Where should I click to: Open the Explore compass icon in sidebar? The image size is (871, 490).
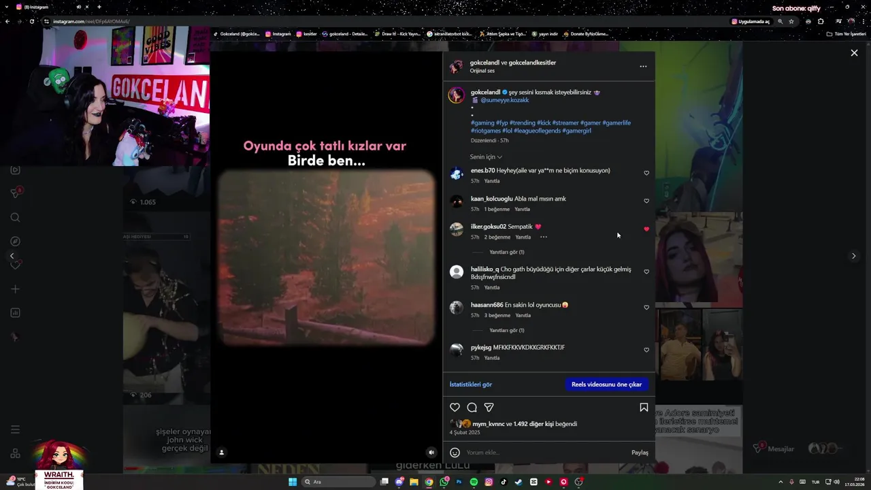15,242
